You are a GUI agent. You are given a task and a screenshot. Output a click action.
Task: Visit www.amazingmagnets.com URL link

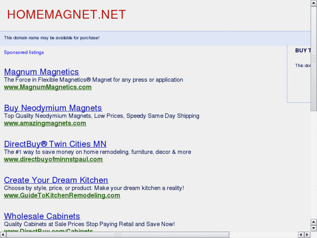click(x=45, y=123)
